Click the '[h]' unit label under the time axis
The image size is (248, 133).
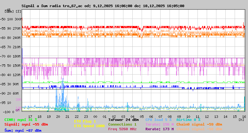(241, 120)
